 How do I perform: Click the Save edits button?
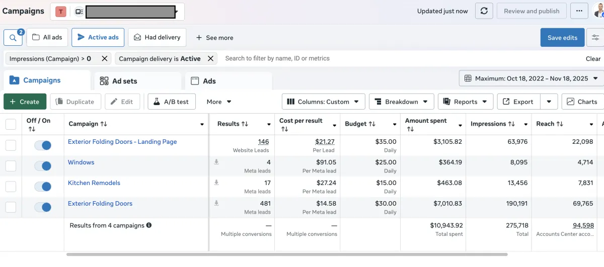pyautogui.click(x=562, y=38)
